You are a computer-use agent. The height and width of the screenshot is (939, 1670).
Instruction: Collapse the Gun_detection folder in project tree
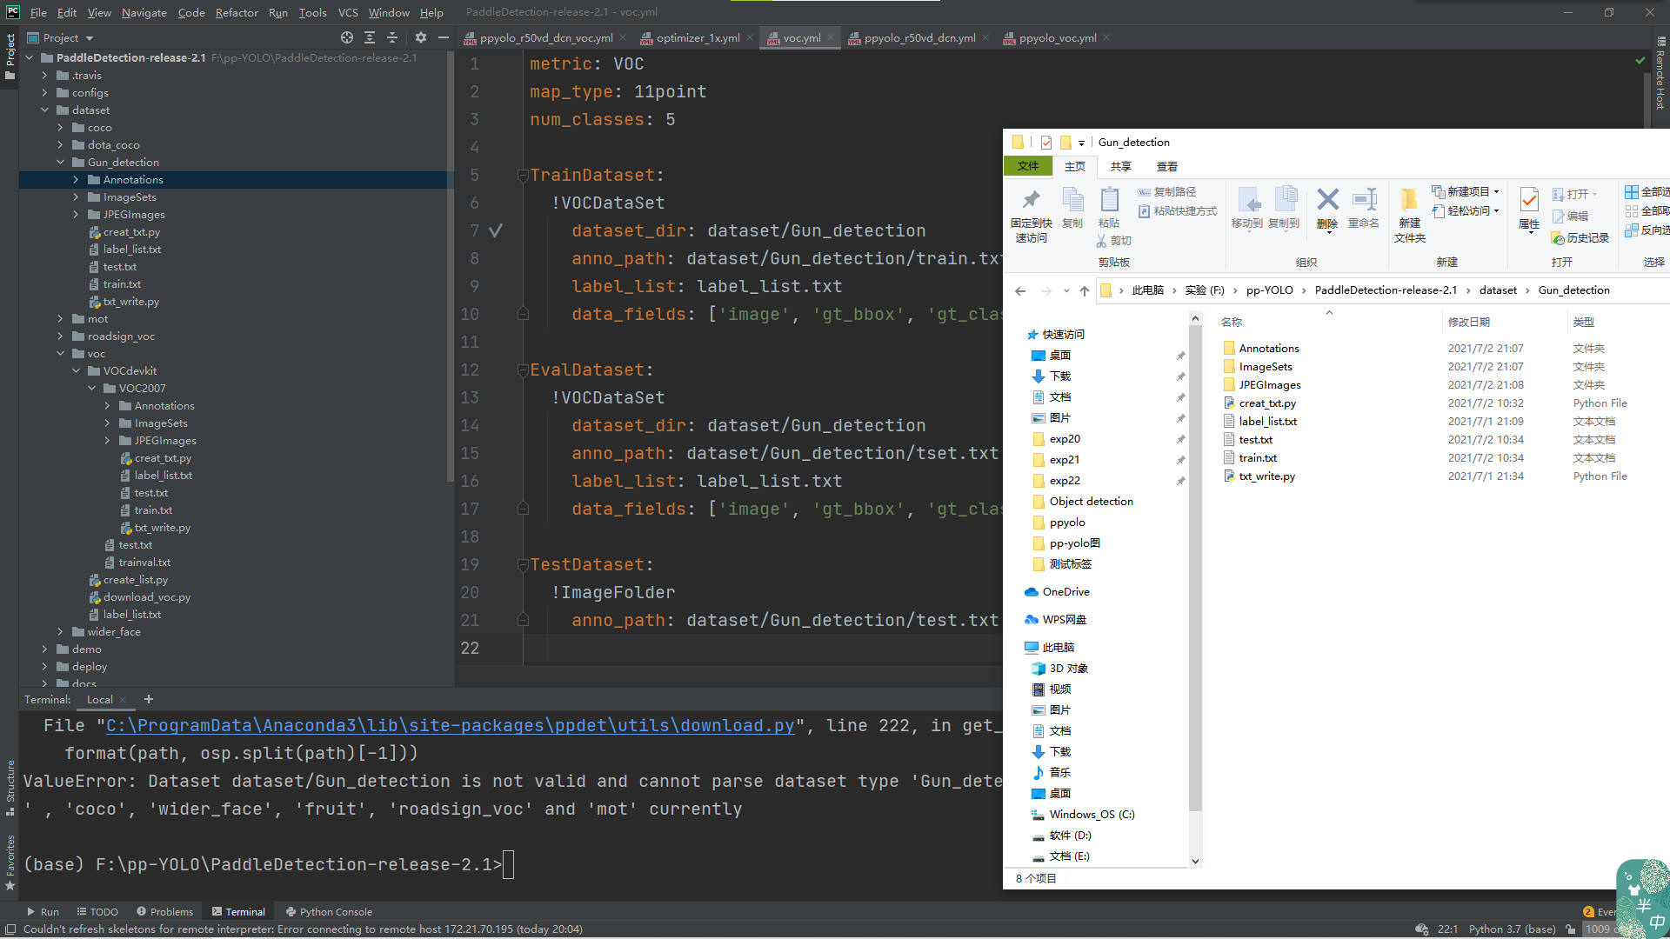pos(61,162)
